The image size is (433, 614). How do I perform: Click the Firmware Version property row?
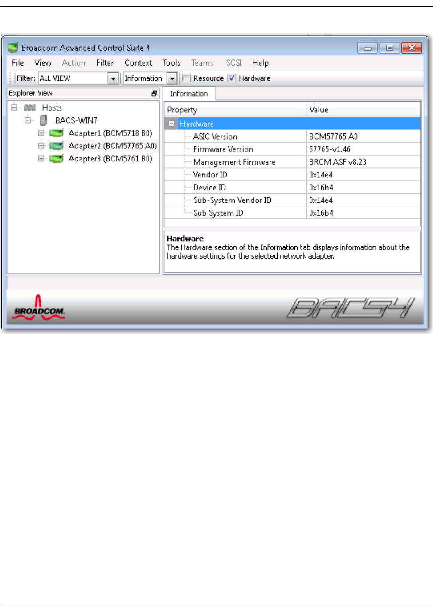click(x=292, y=149)
